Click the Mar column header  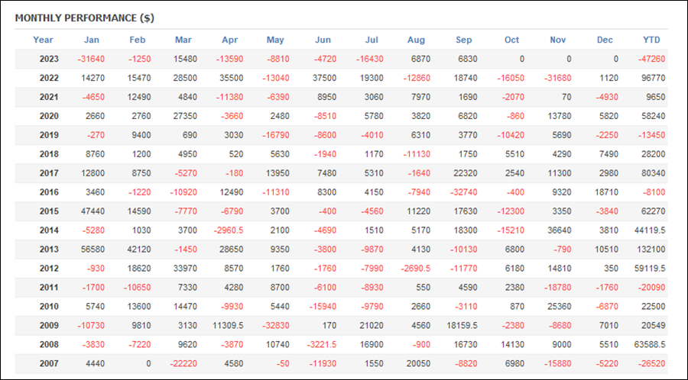(x=183, y=40)
